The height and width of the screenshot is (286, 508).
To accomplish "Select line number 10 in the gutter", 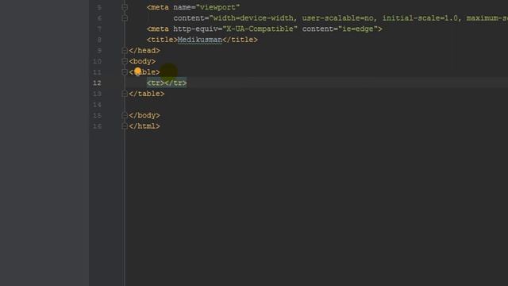I will pyautogui.click(x=97, y=61).
